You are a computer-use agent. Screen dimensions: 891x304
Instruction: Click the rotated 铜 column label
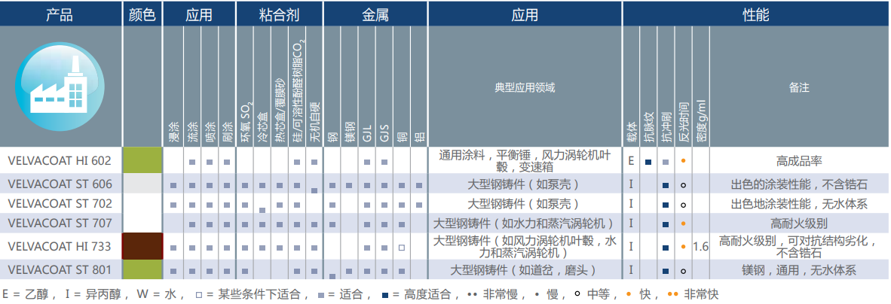402,137
